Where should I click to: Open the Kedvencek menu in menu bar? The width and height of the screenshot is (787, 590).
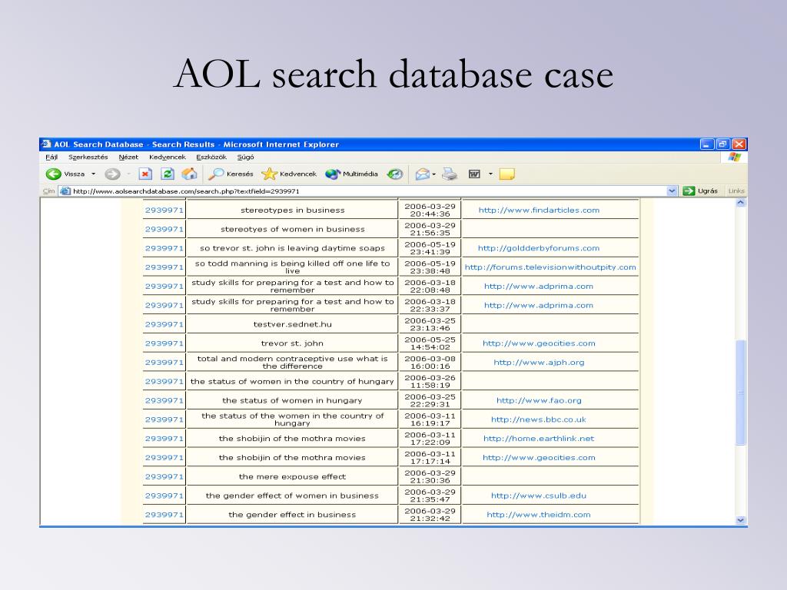click(x=167, y=157)
